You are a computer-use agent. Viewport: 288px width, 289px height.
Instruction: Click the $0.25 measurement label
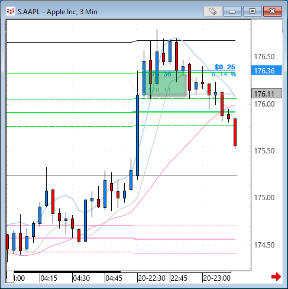pos(225,67)
